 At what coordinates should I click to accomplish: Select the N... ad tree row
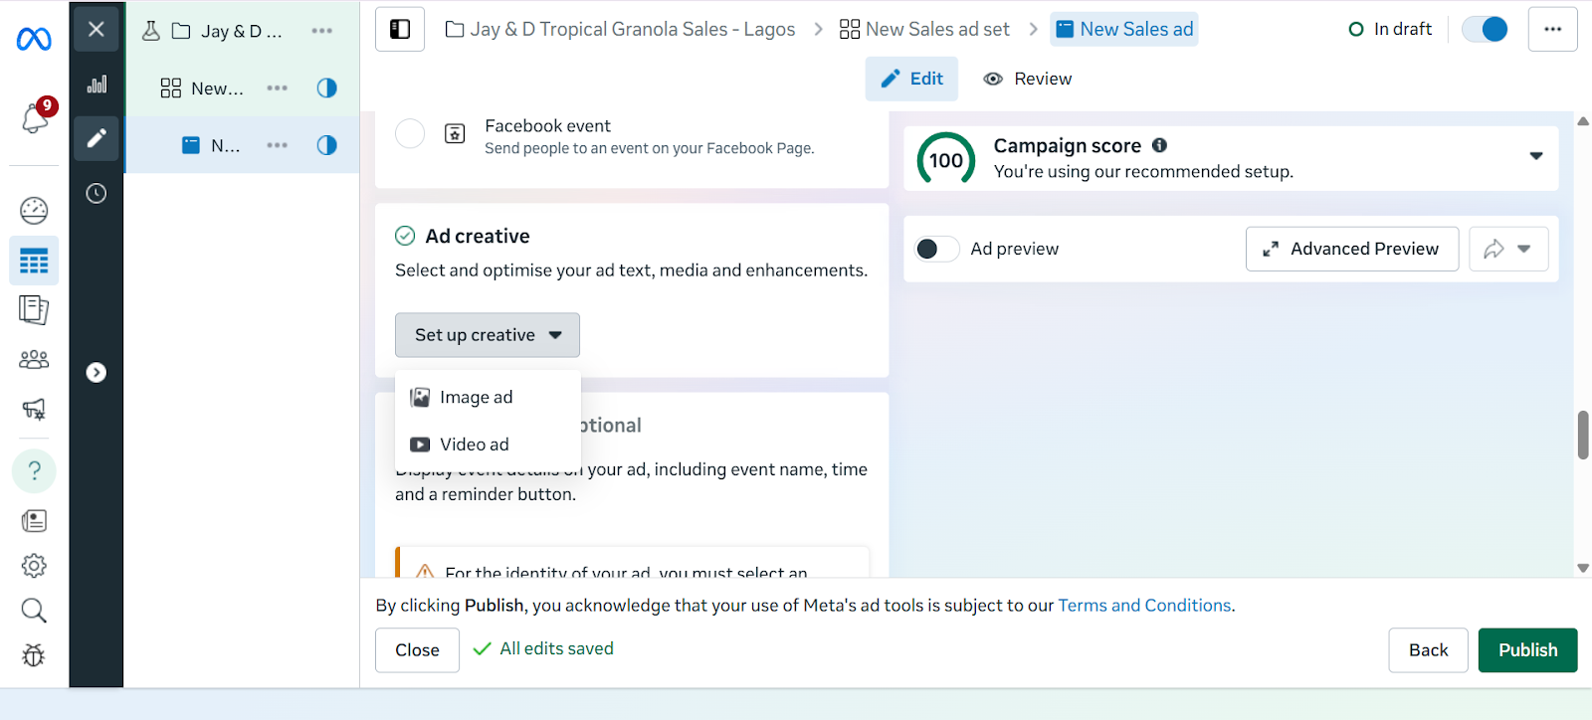coord(242,145)
